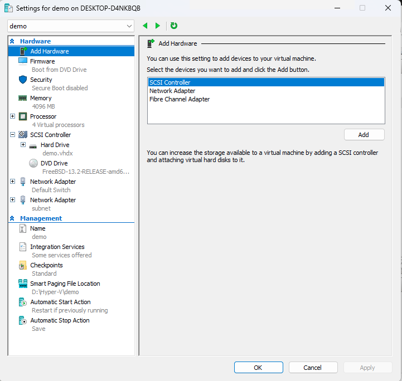Click the Secure Boot disabled text

(60, 88)
